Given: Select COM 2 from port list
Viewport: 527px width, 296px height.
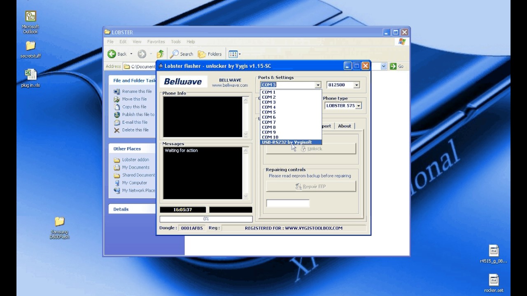Looking at the screenshot, I should (x=291, y=97).
